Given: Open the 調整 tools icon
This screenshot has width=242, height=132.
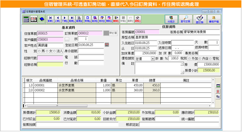Looking at the screenshot, I should point(138,19).
